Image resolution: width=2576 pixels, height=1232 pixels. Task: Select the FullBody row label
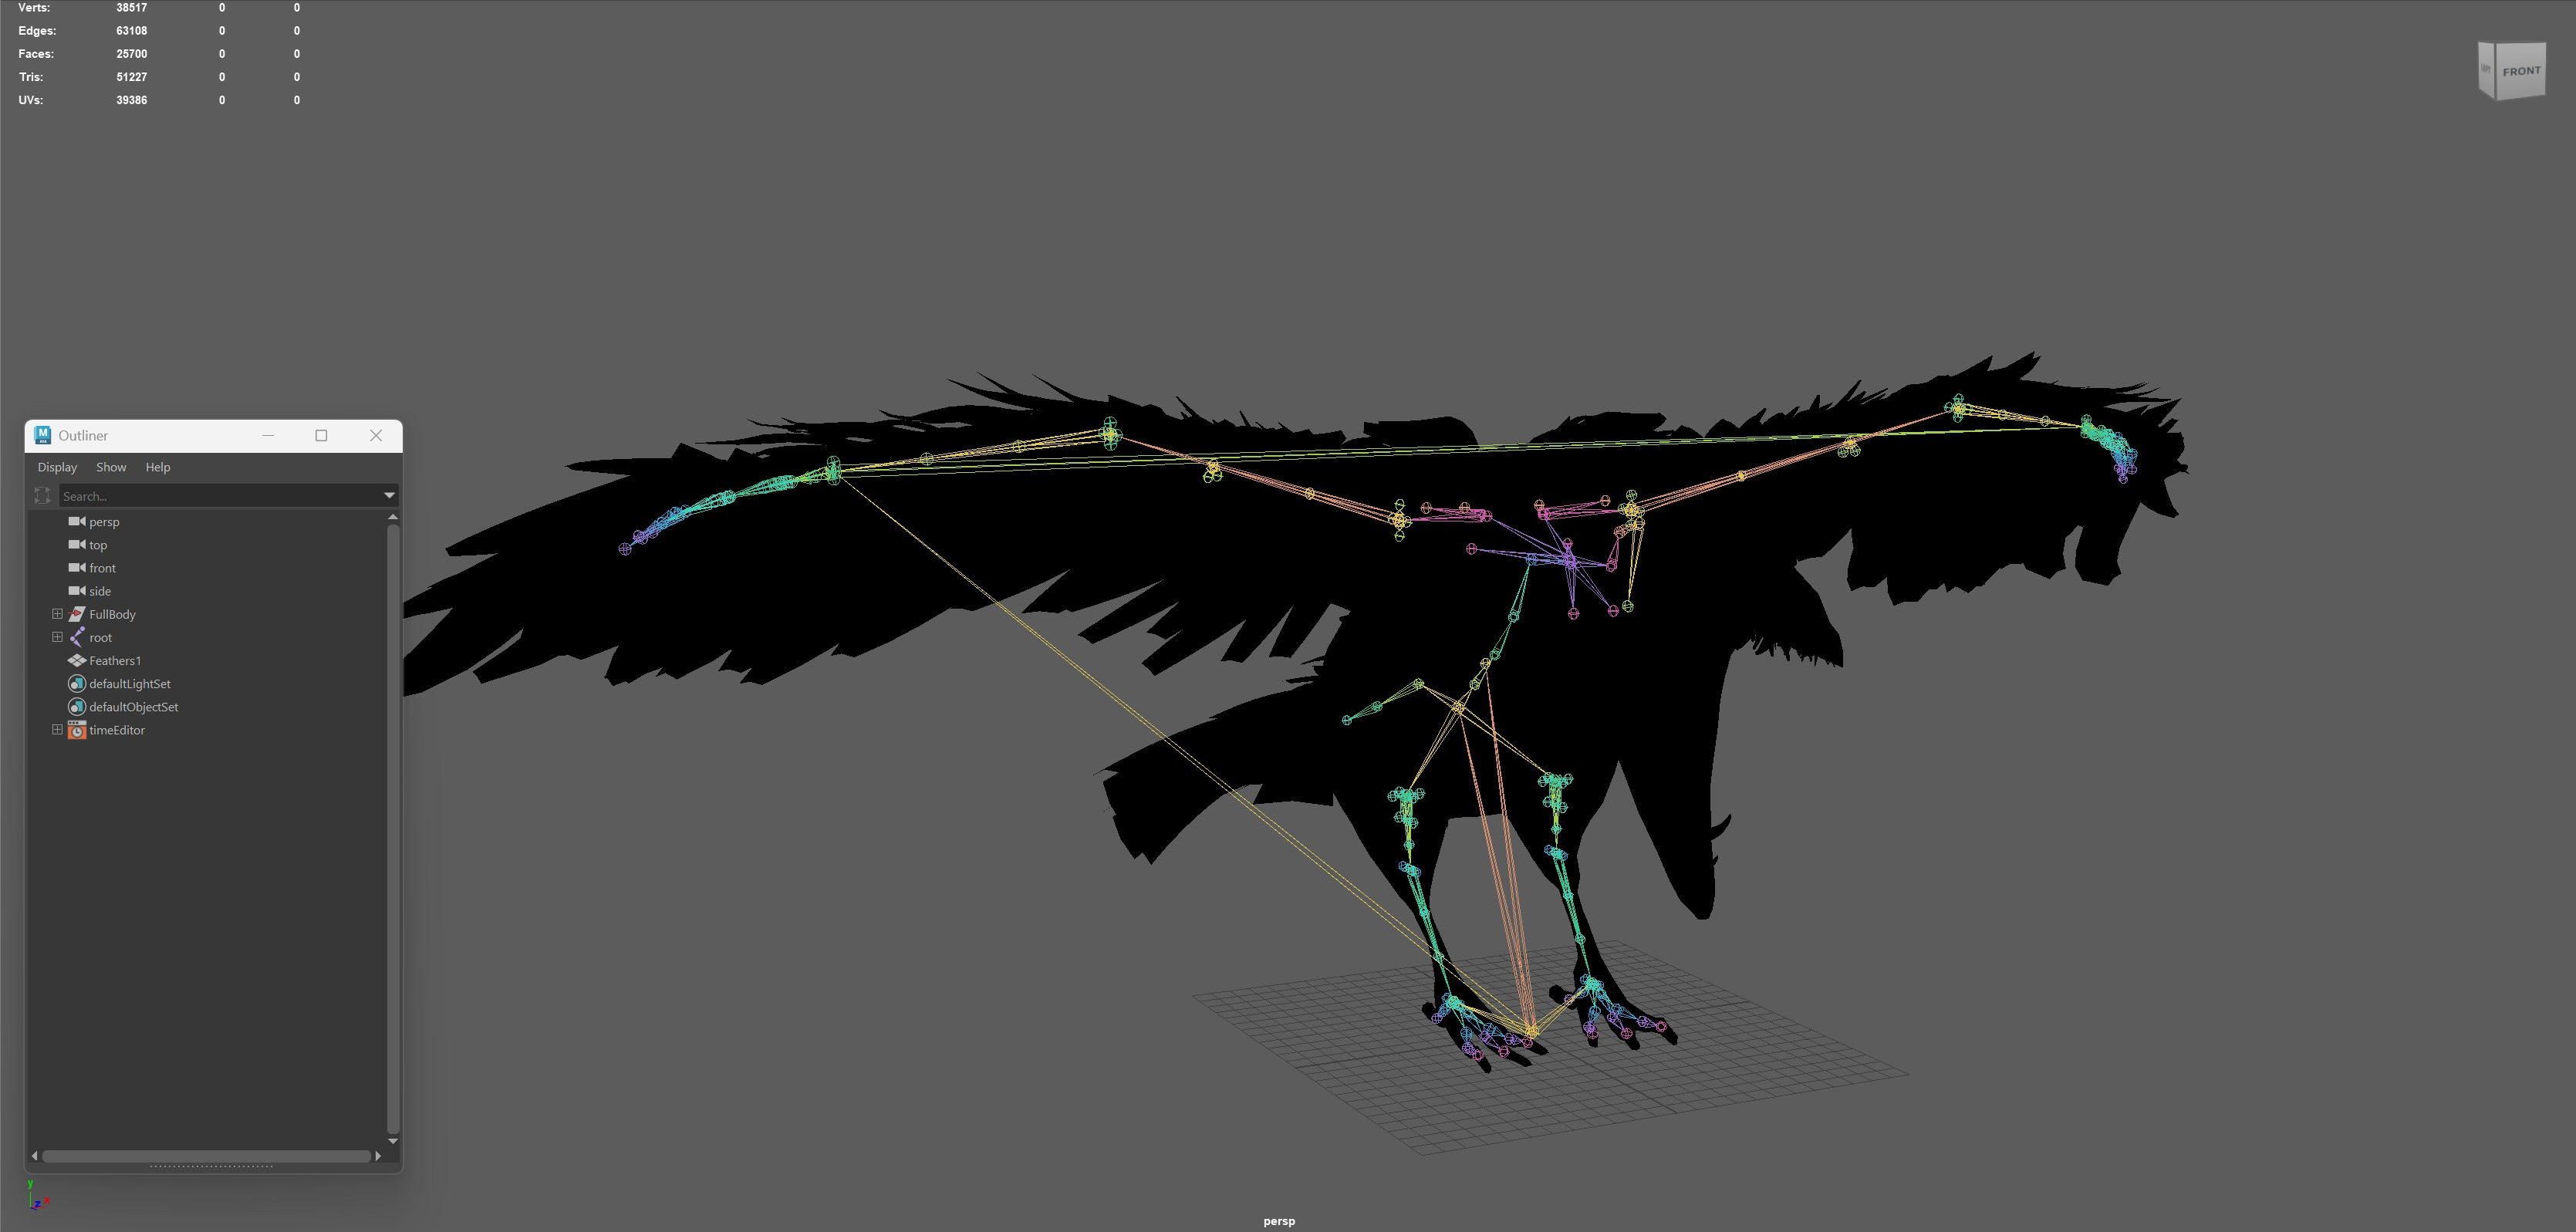pyautogui.click(x=112, y=614)
